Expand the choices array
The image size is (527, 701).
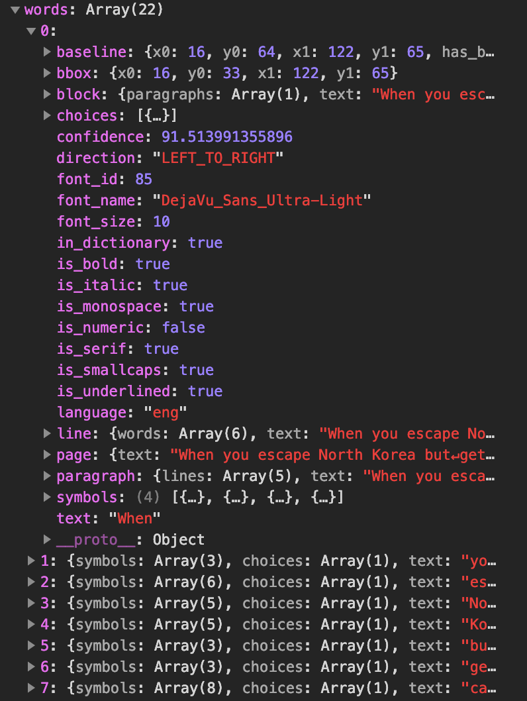click(47, 115)
